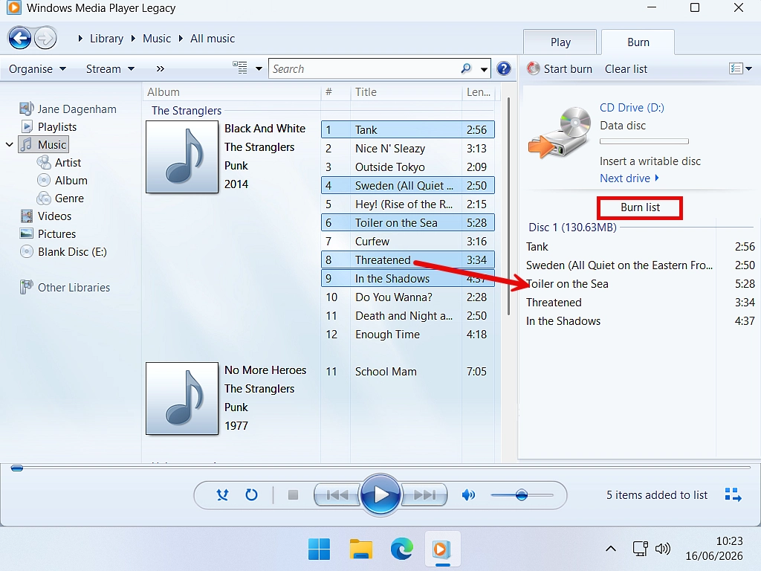This screenshot has height=571, width=761.
Task: Open burn options dropdown arrow
Action: coord(749,69)
